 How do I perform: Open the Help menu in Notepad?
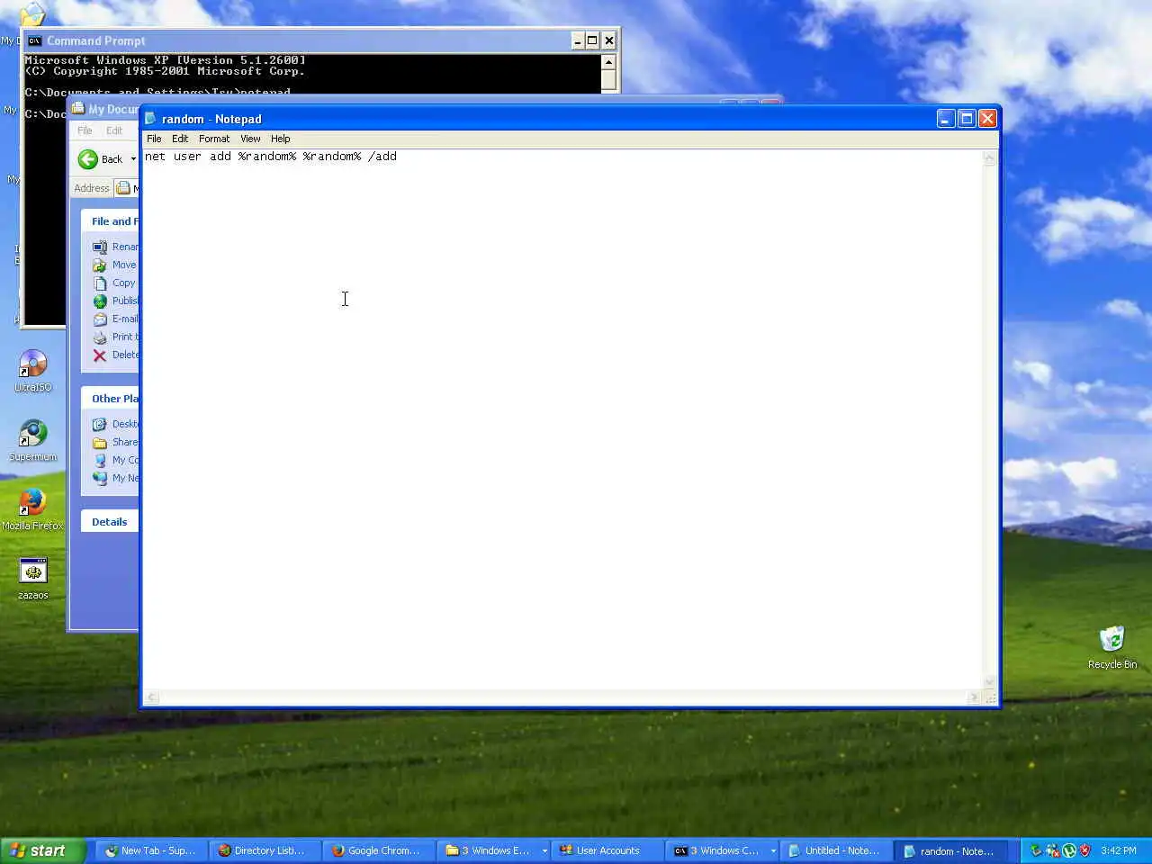(281, 139)
